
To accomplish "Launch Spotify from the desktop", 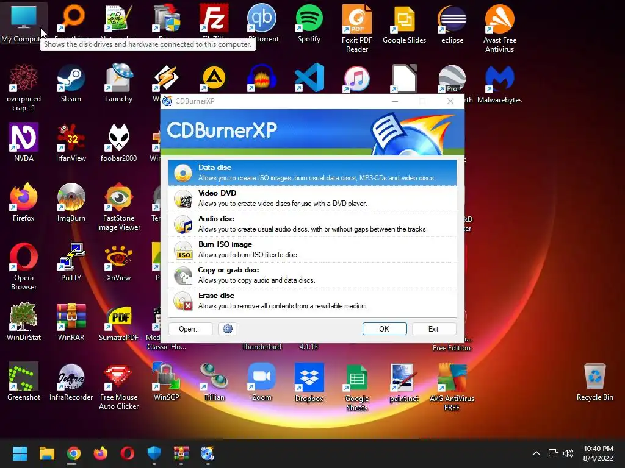I will click(309, 23).
